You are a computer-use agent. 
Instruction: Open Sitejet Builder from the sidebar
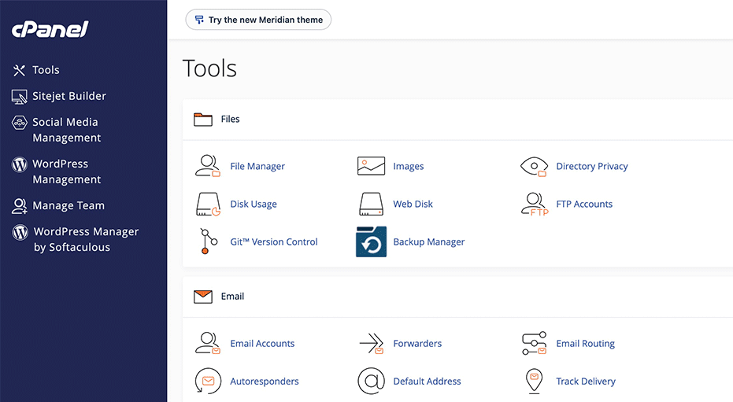[x=69, y=96]
